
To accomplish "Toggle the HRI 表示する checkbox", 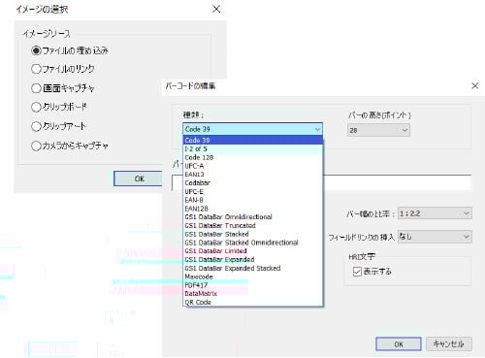I will click(x=357, y=272).
